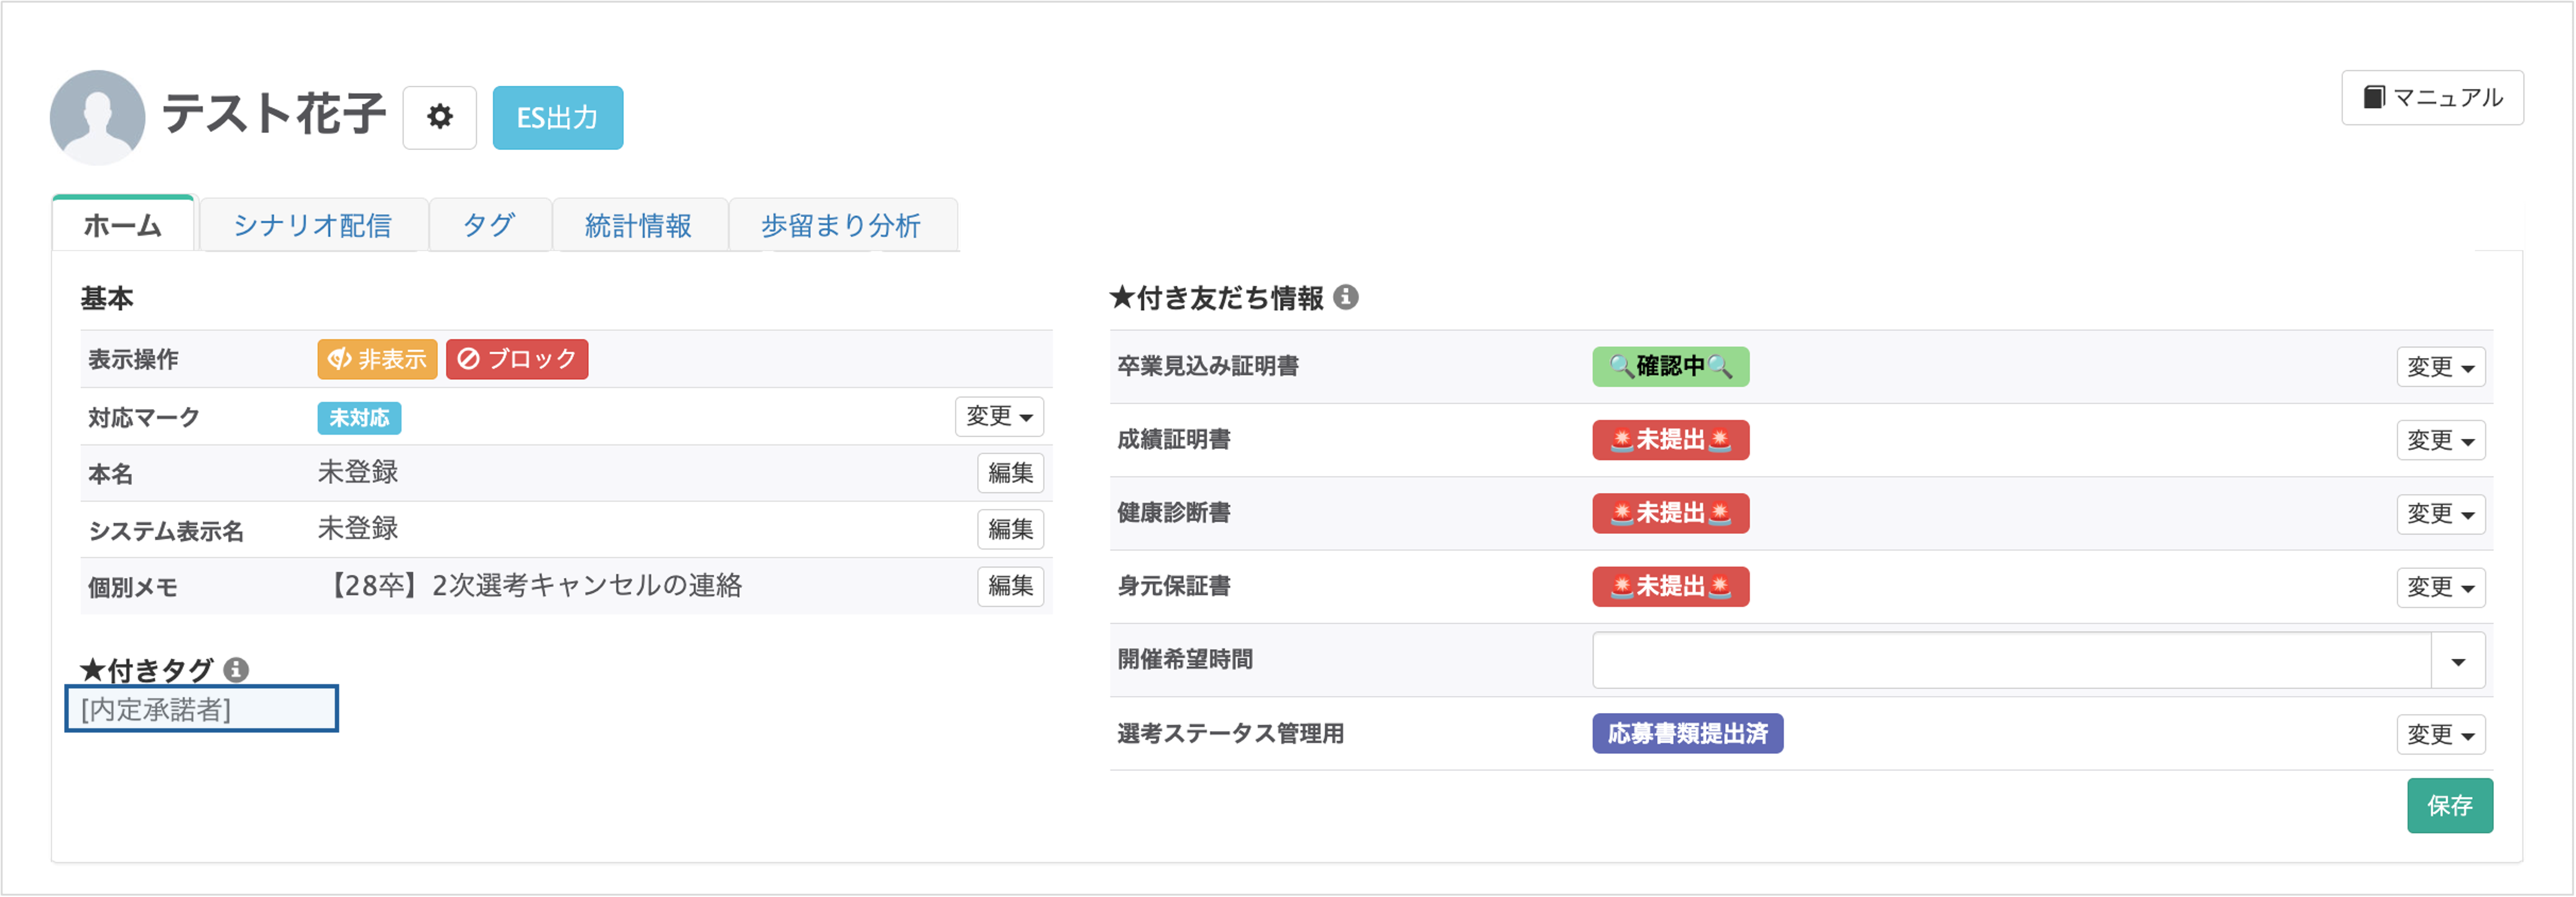Block user with ブロック button
Viewport: 2576px width, 897px height.
517,359
